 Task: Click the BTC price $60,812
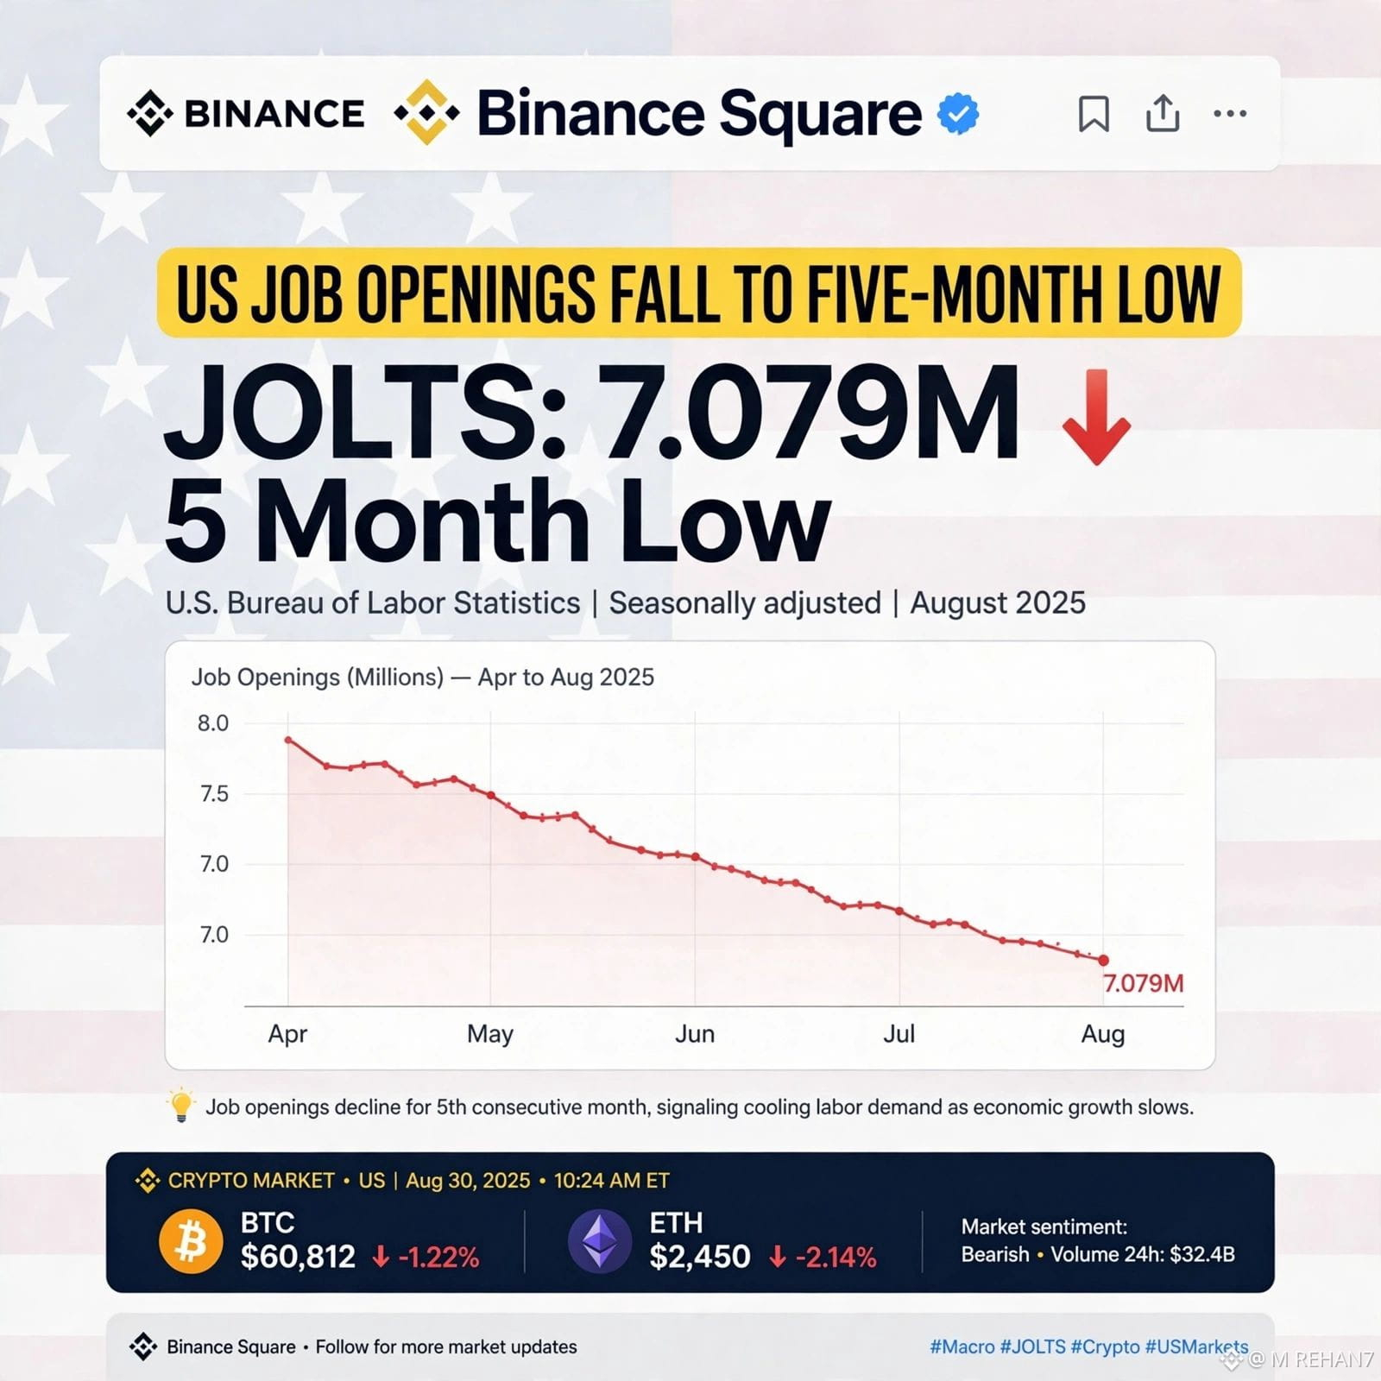click(x=298, y=1257)
